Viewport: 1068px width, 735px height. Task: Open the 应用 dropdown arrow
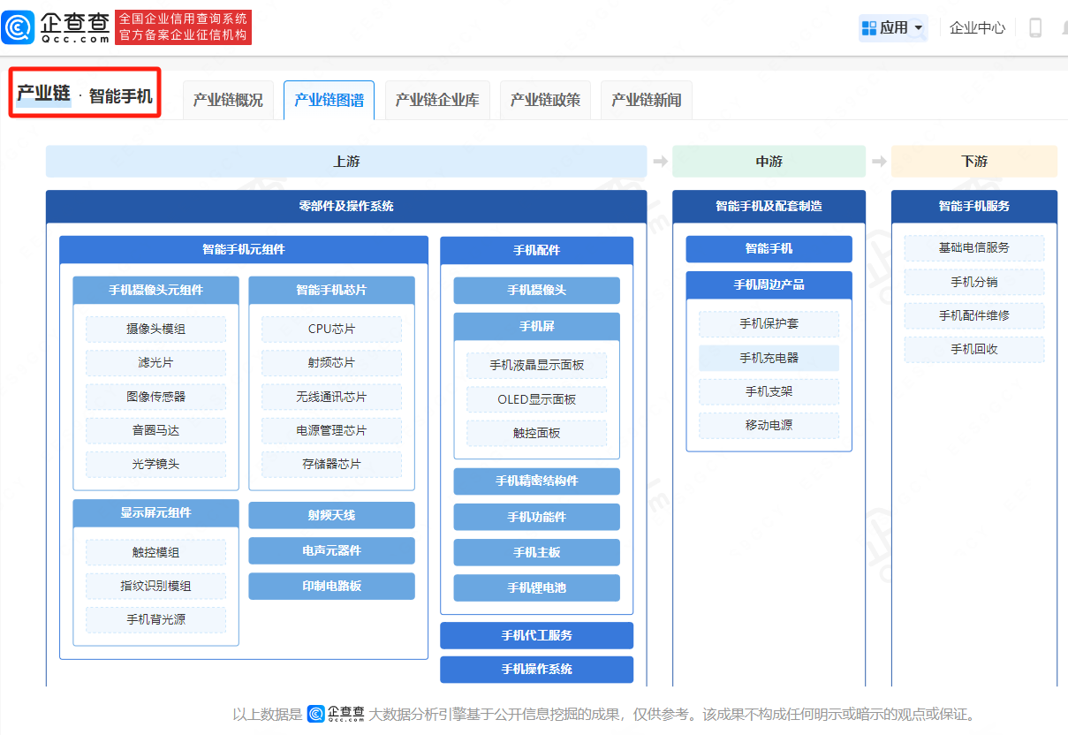(x=919, y=28)
